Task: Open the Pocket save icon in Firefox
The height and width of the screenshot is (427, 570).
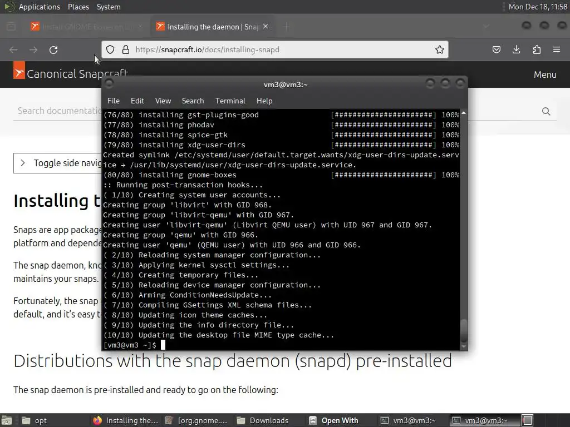Action: [496, 49]
